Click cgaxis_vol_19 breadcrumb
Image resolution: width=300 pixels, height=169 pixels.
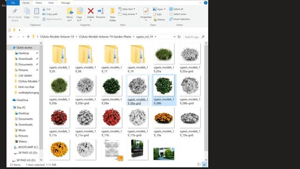145,37
